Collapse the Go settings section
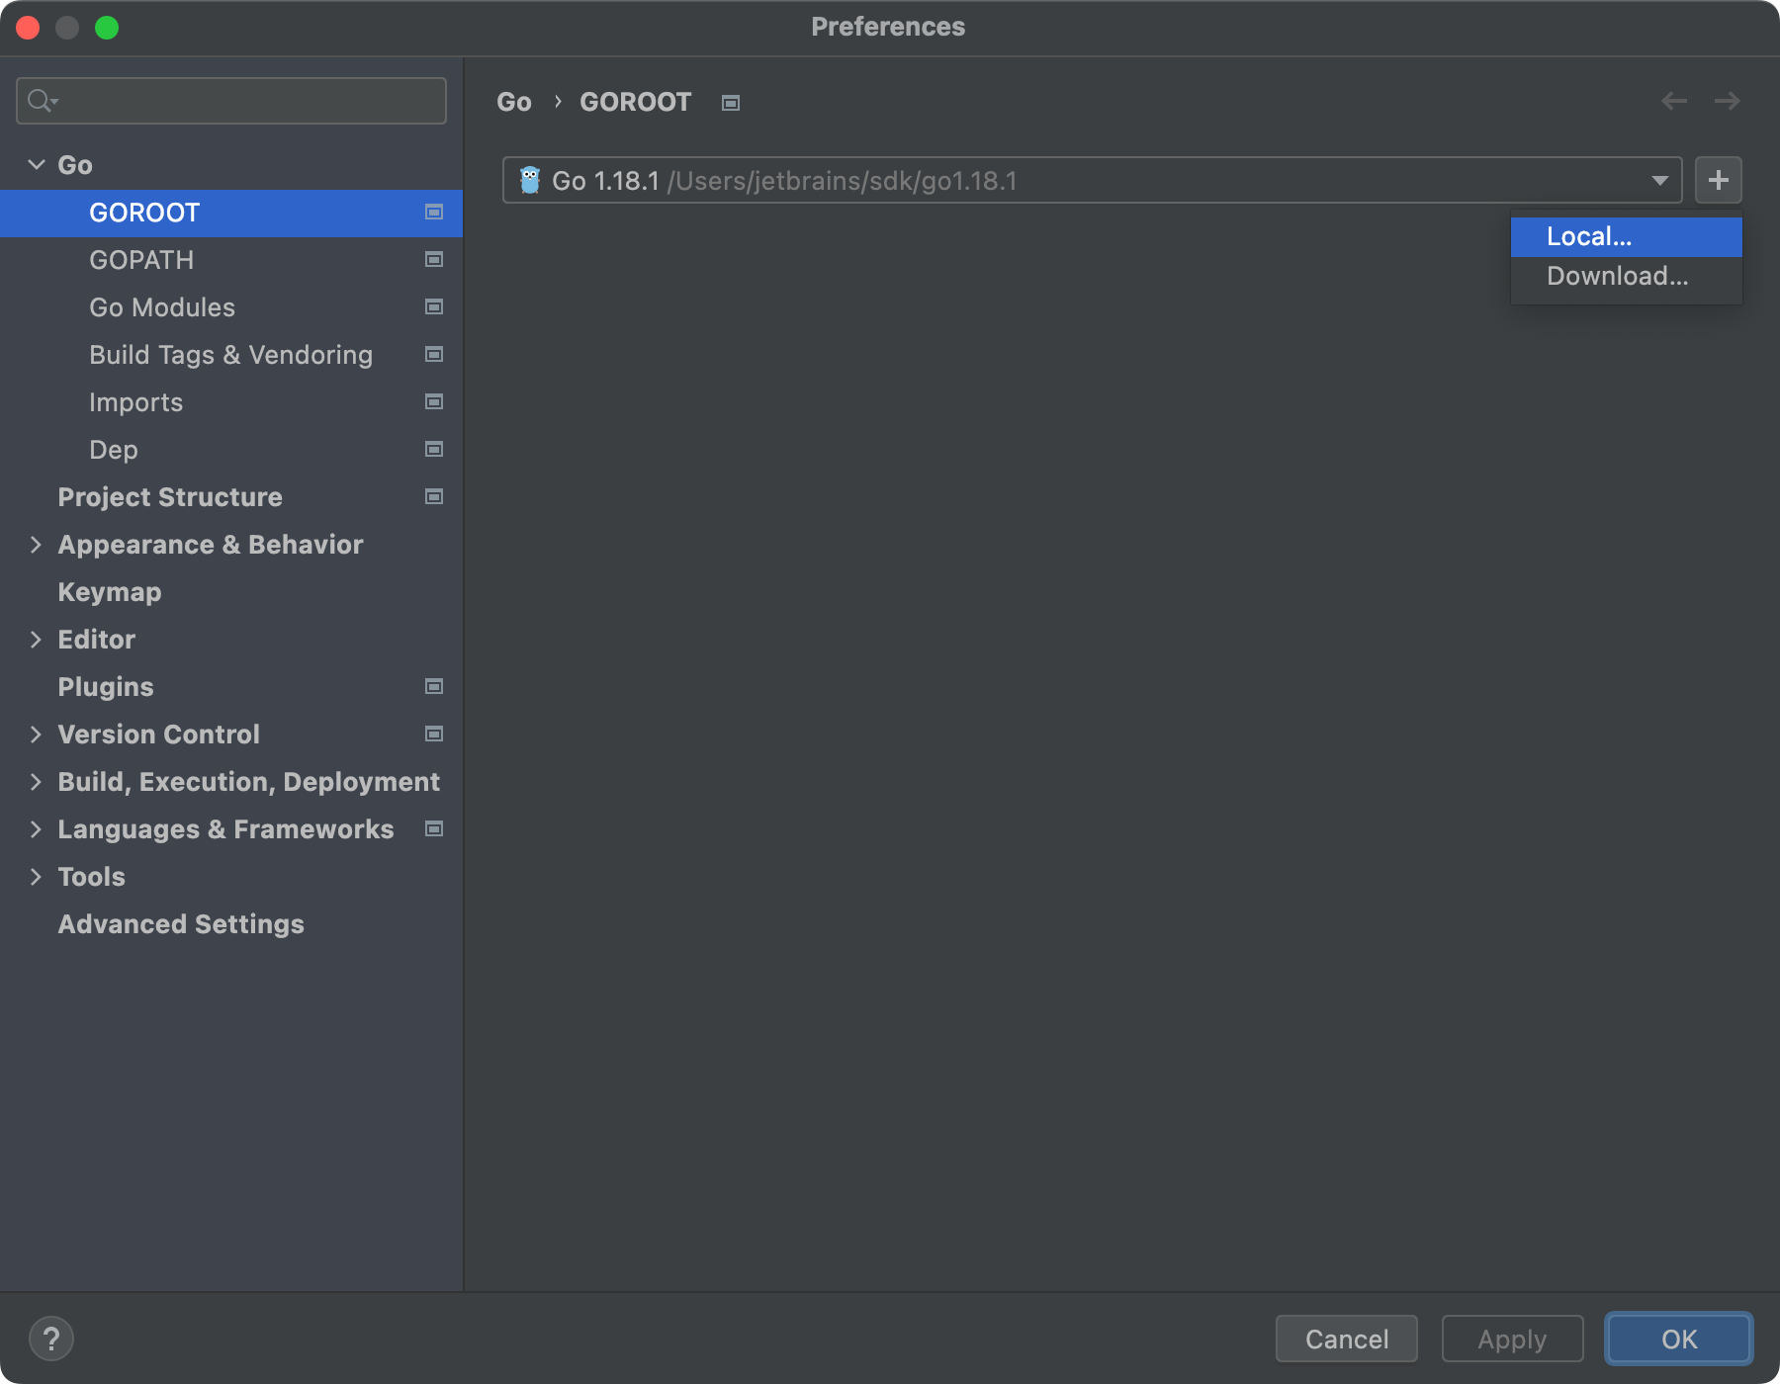 pyautogui.click(x=37, y=165)
